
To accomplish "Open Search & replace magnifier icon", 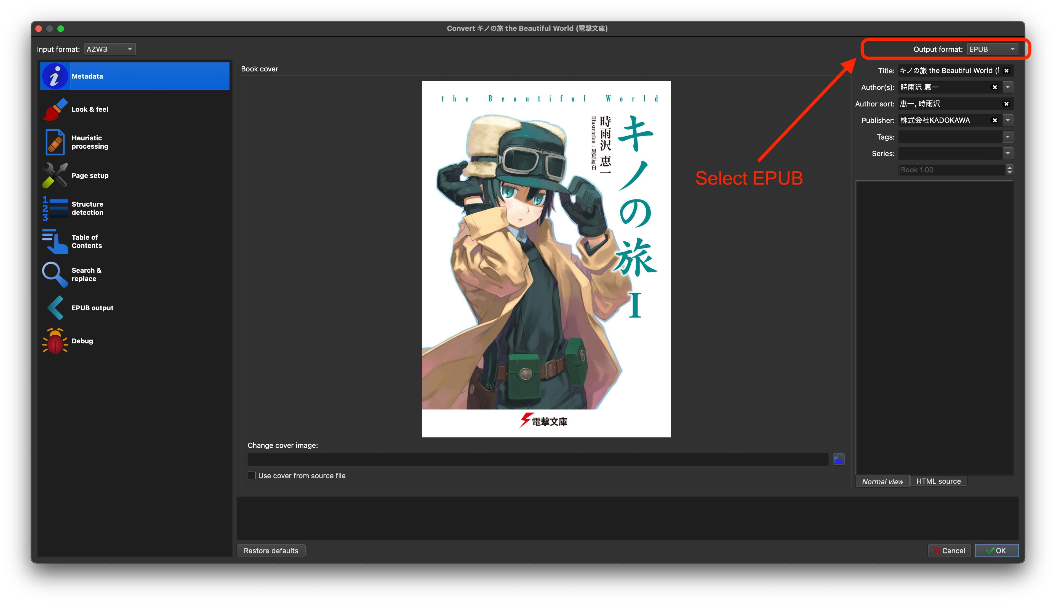I will 55,274.
